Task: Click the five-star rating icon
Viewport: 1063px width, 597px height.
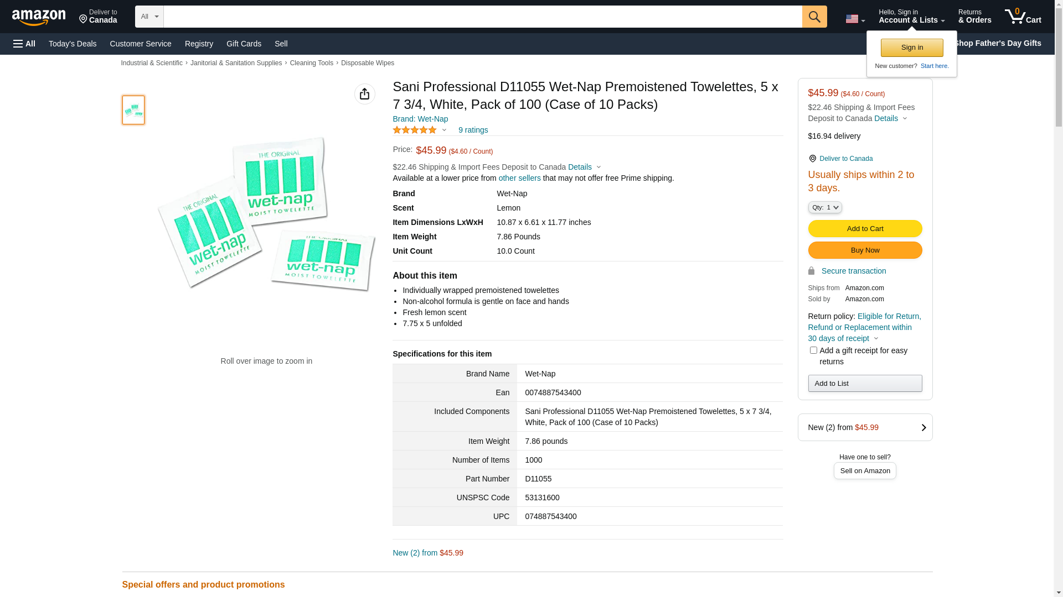Action: pos(415,130)
